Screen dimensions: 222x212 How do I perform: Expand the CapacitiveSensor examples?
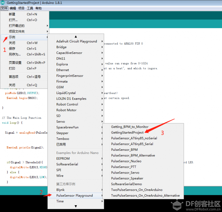click(x=76, y=53)
